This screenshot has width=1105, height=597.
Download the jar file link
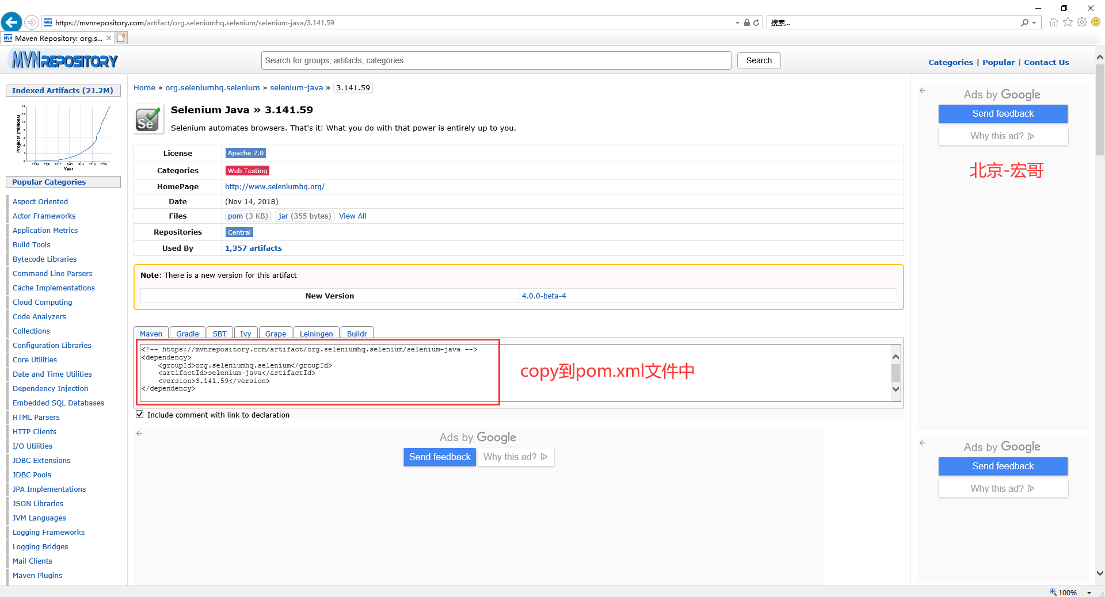pos(283,216)
